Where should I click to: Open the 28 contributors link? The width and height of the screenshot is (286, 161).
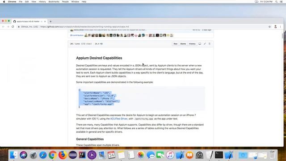[76, 35]
